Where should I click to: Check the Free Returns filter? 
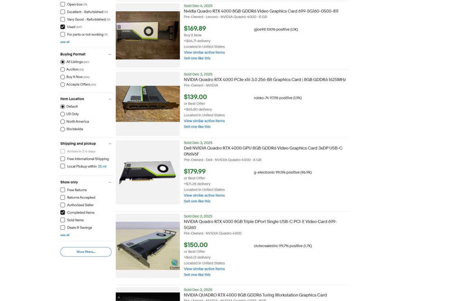[x=62, y=190]
